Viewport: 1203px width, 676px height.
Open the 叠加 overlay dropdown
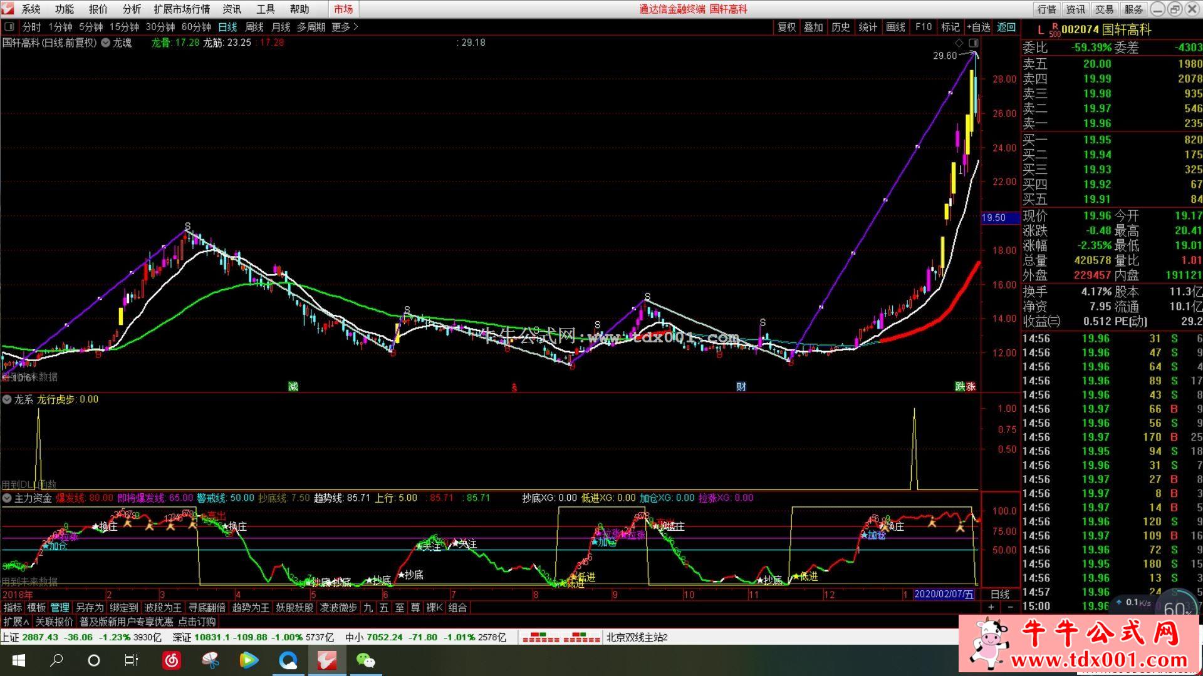point(813,27)
